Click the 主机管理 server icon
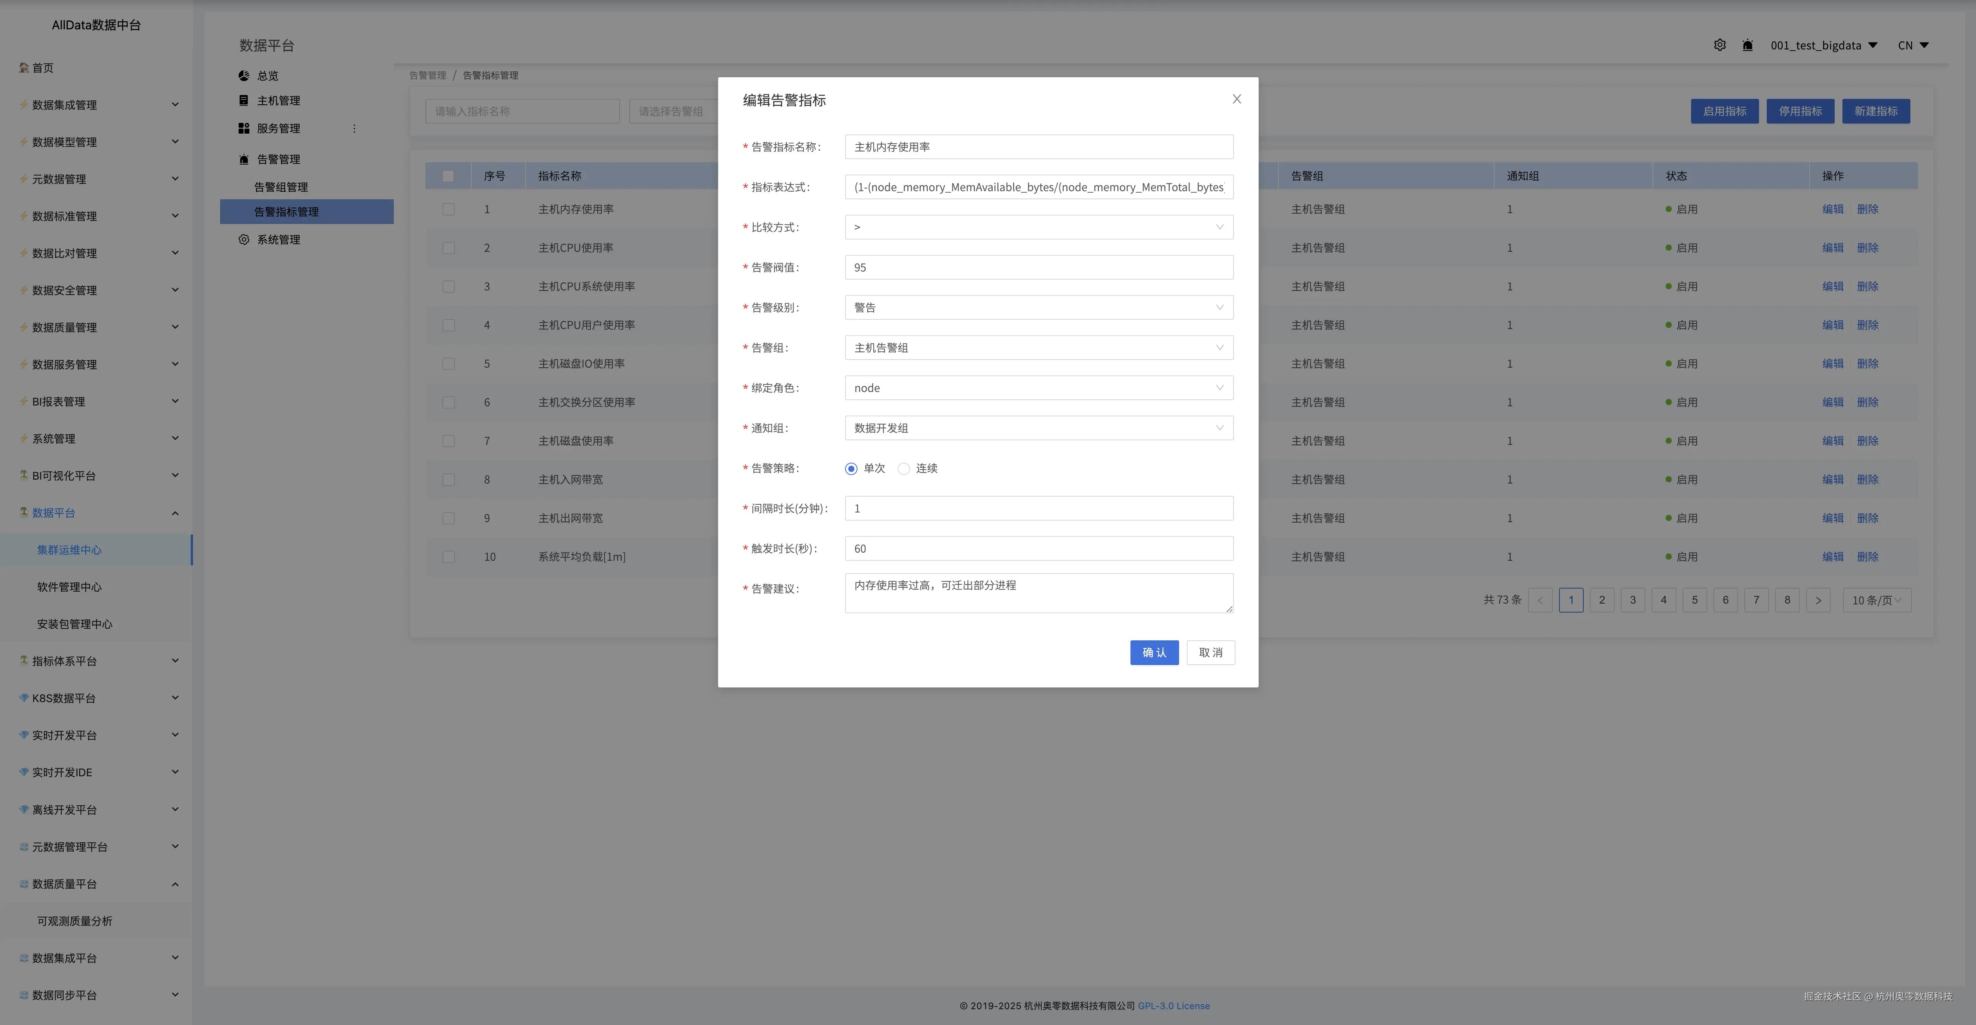1976x1025 pixels. pos(244,100)
